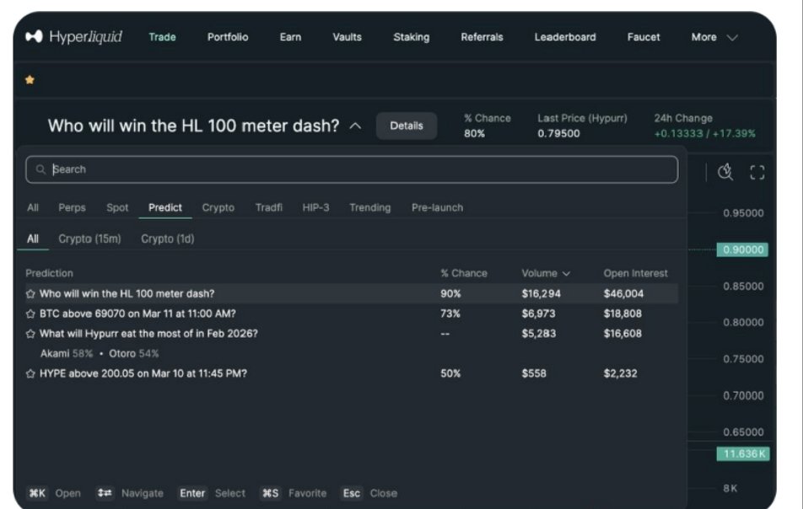Click the Akami 58% outcome
The image size is (803, 509).
click(x=67, y=353)
